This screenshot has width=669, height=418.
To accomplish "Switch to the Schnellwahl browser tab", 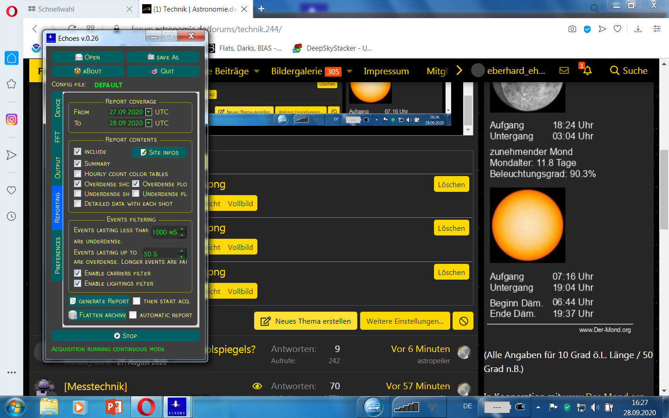I will (x=80, y=9).
